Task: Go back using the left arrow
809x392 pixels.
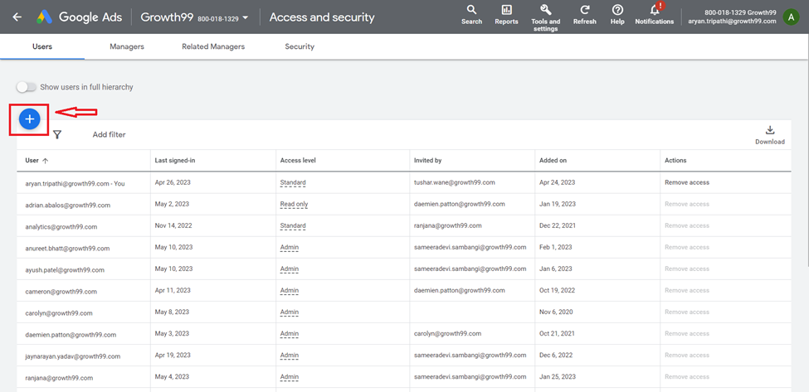Action: (17, 17)
